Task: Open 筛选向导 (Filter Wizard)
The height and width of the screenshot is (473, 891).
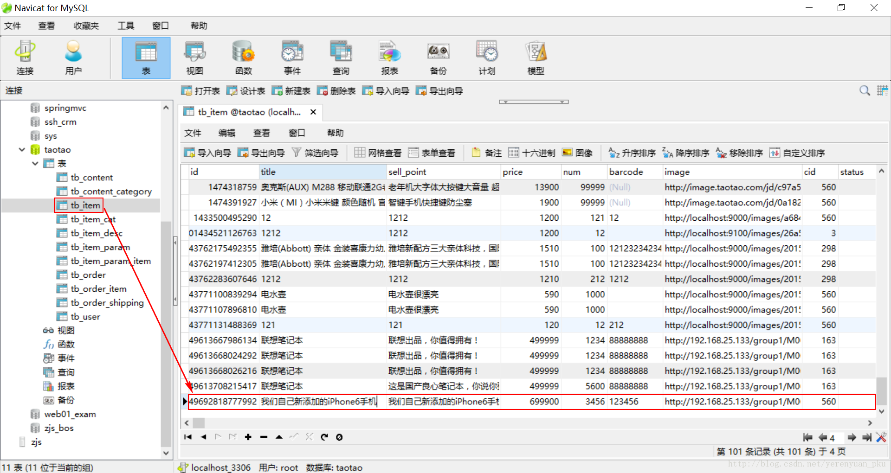Action: [315, 153]
